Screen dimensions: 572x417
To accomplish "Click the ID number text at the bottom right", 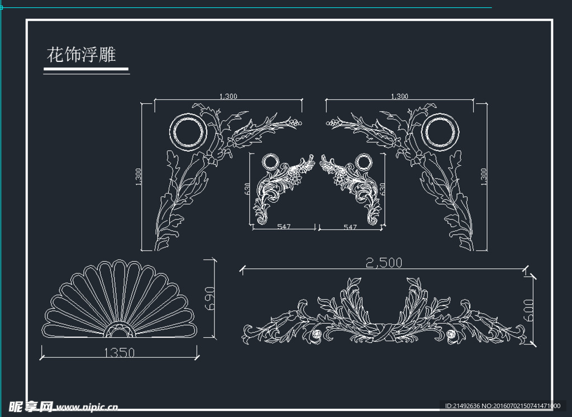I will pos(502,406).
